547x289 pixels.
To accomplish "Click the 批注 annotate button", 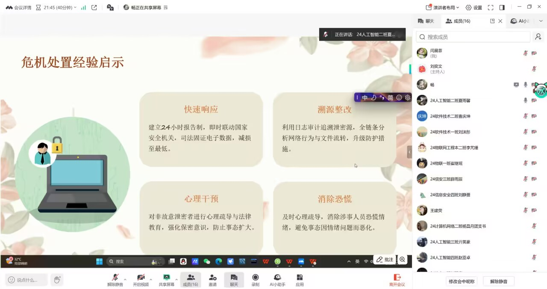I will pyautogui.click(x=385, y=260).
